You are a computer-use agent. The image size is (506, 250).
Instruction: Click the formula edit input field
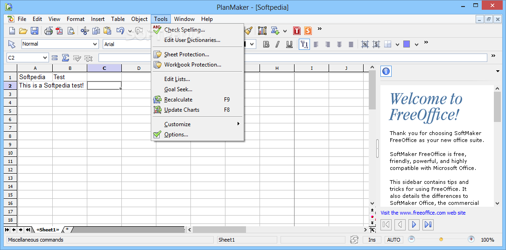pyautogui.click(x=293, y=58)
